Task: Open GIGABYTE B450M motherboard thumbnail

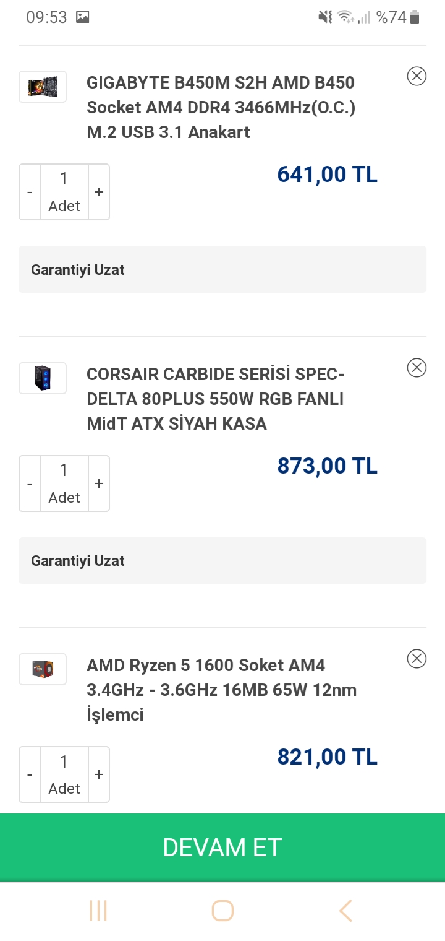Action: pos(43,87)
